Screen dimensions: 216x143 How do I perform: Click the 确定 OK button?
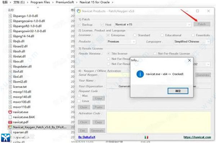(178, 91)
